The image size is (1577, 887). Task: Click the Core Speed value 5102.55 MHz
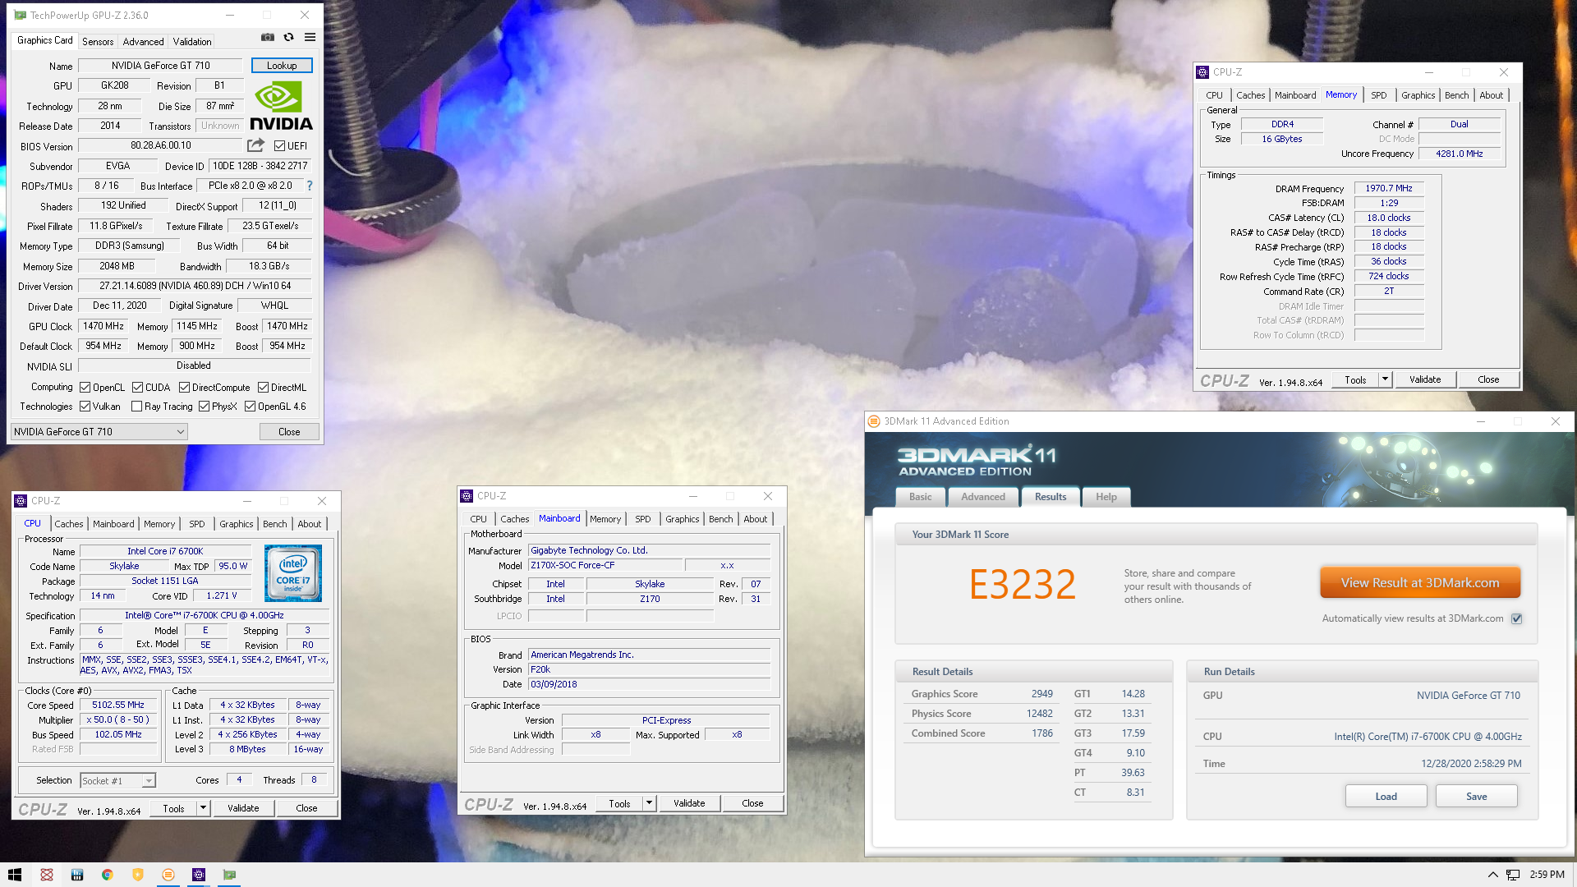(x=117, y=705)
